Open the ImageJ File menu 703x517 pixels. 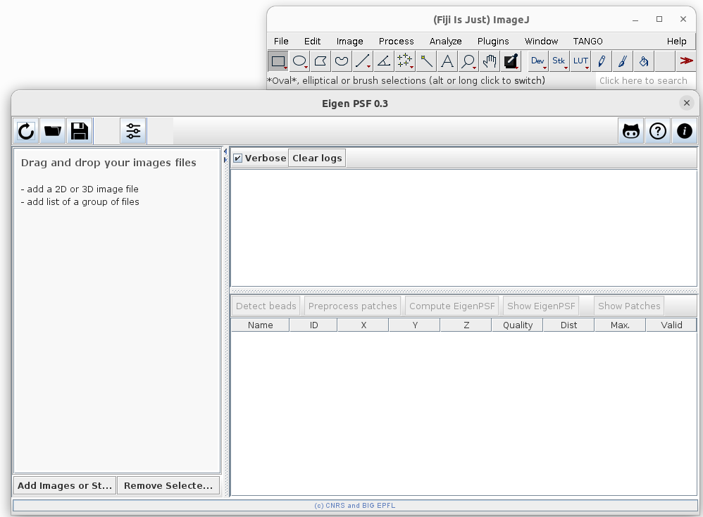point(281,42)
